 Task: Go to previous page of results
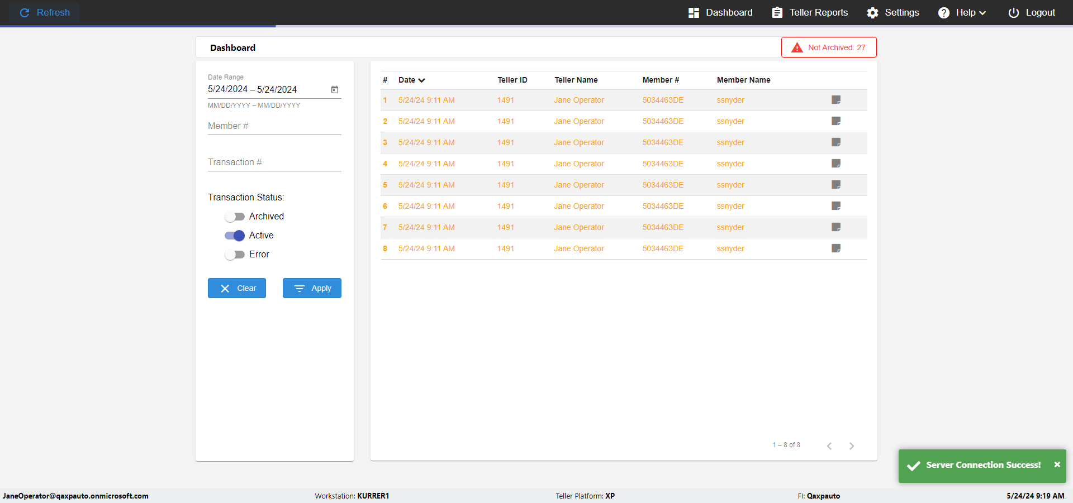click(829, 445)
